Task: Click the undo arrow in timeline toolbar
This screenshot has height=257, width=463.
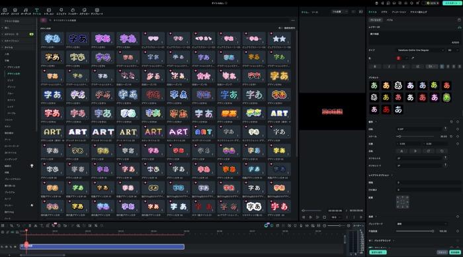Action: tap(19, 226)
